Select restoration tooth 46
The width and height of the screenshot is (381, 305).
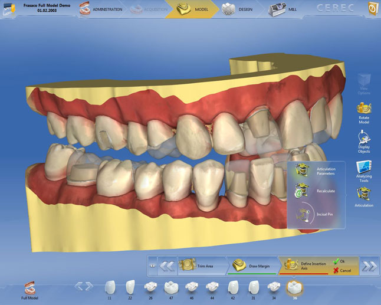click(192, 290)
